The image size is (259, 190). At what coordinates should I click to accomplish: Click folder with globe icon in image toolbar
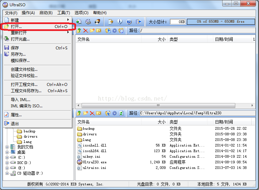[121, 31]
